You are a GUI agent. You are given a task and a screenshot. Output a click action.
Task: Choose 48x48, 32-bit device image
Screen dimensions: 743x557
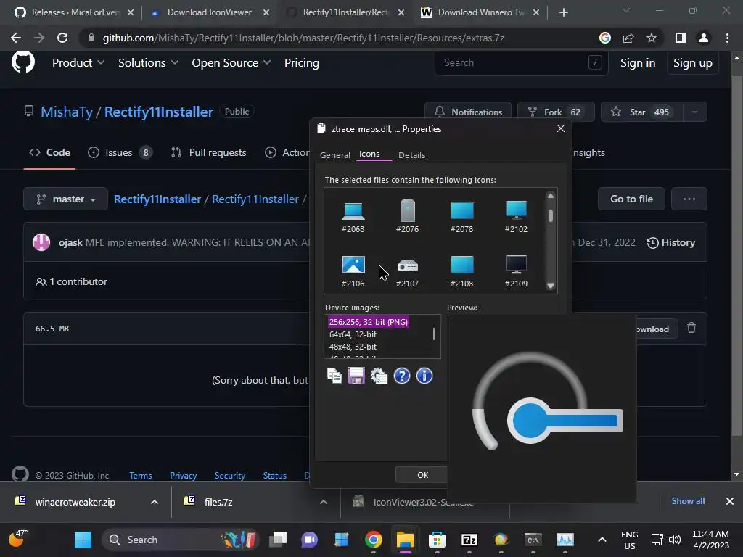coord(353,347)
